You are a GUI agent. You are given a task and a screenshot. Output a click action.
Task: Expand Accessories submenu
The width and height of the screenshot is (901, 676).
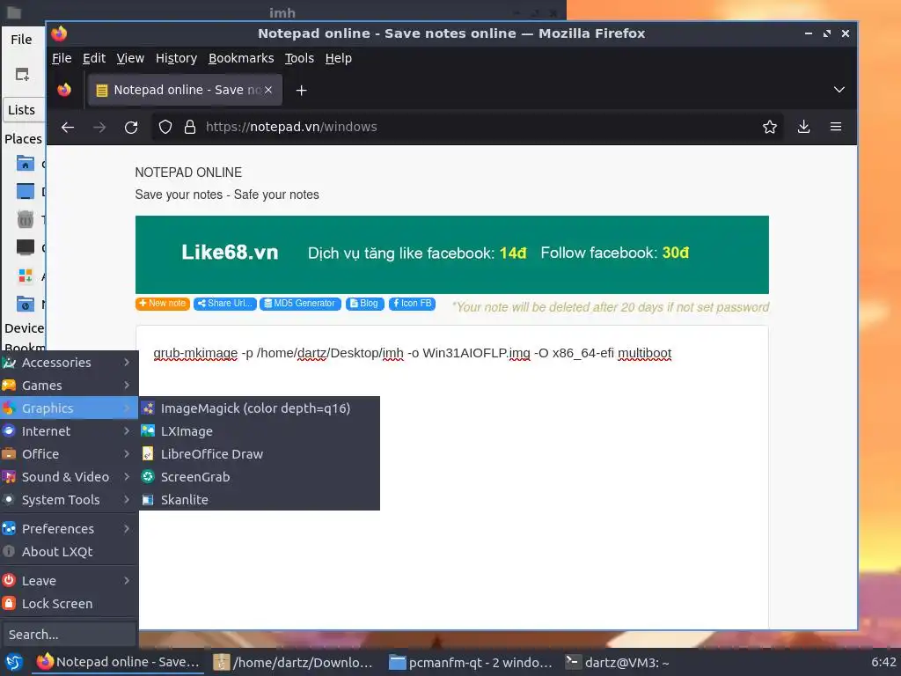click(69, 363)
